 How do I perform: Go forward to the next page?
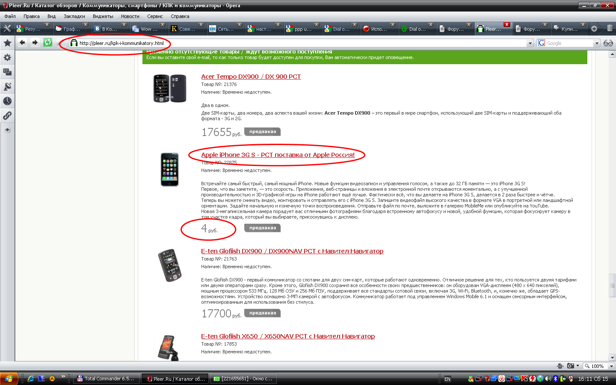(x=35, y=42)
